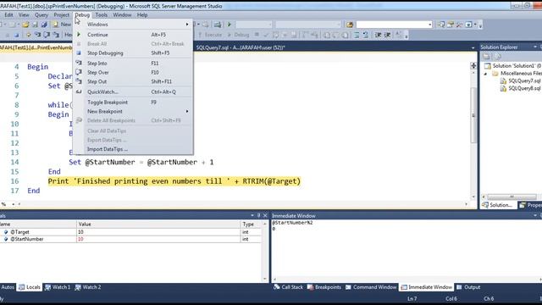Open the Window menu

pyautogui.click(x=122, y=15)
